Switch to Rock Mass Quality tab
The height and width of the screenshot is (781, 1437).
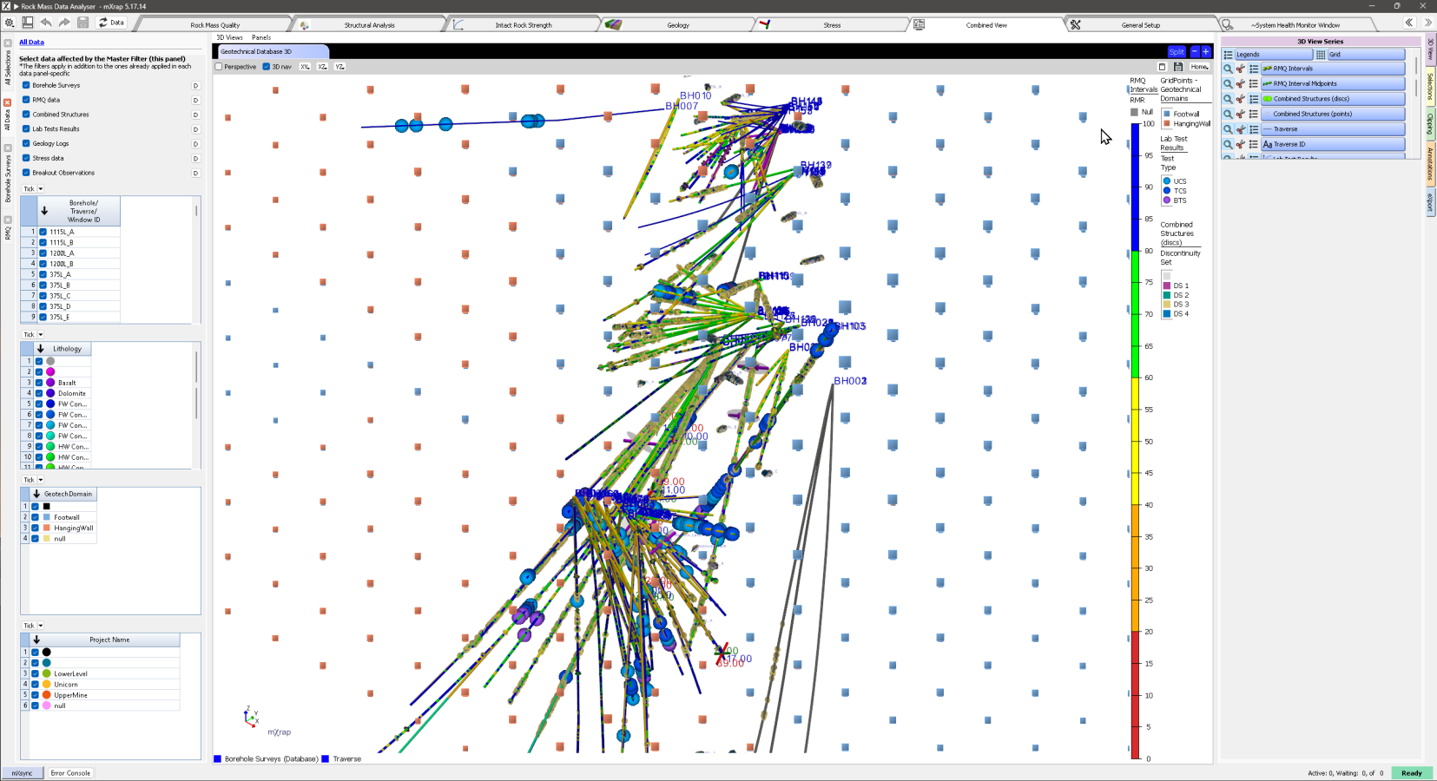tap(214, 25)
